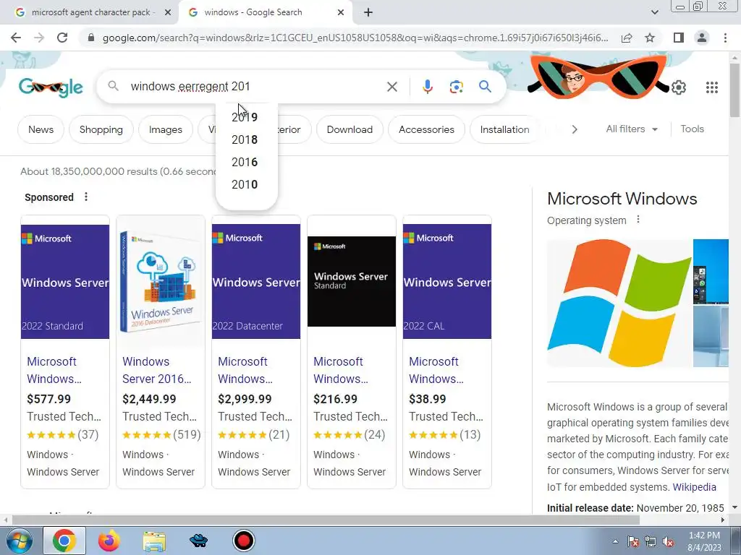Filter results by Images
This screenshot has height=555, width=741.
coord(166,129)
